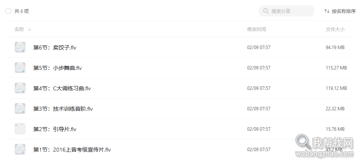The width and height of the screenshot is (356, 161).
Task: Click the file icon for 第3节:技术训练音阶.flv
Action: pyautogui.click(x=20, y=108)
